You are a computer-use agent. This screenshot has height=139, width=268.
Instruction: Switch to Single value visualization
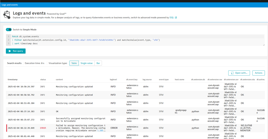pyautogui.click(x=86, y=63)
